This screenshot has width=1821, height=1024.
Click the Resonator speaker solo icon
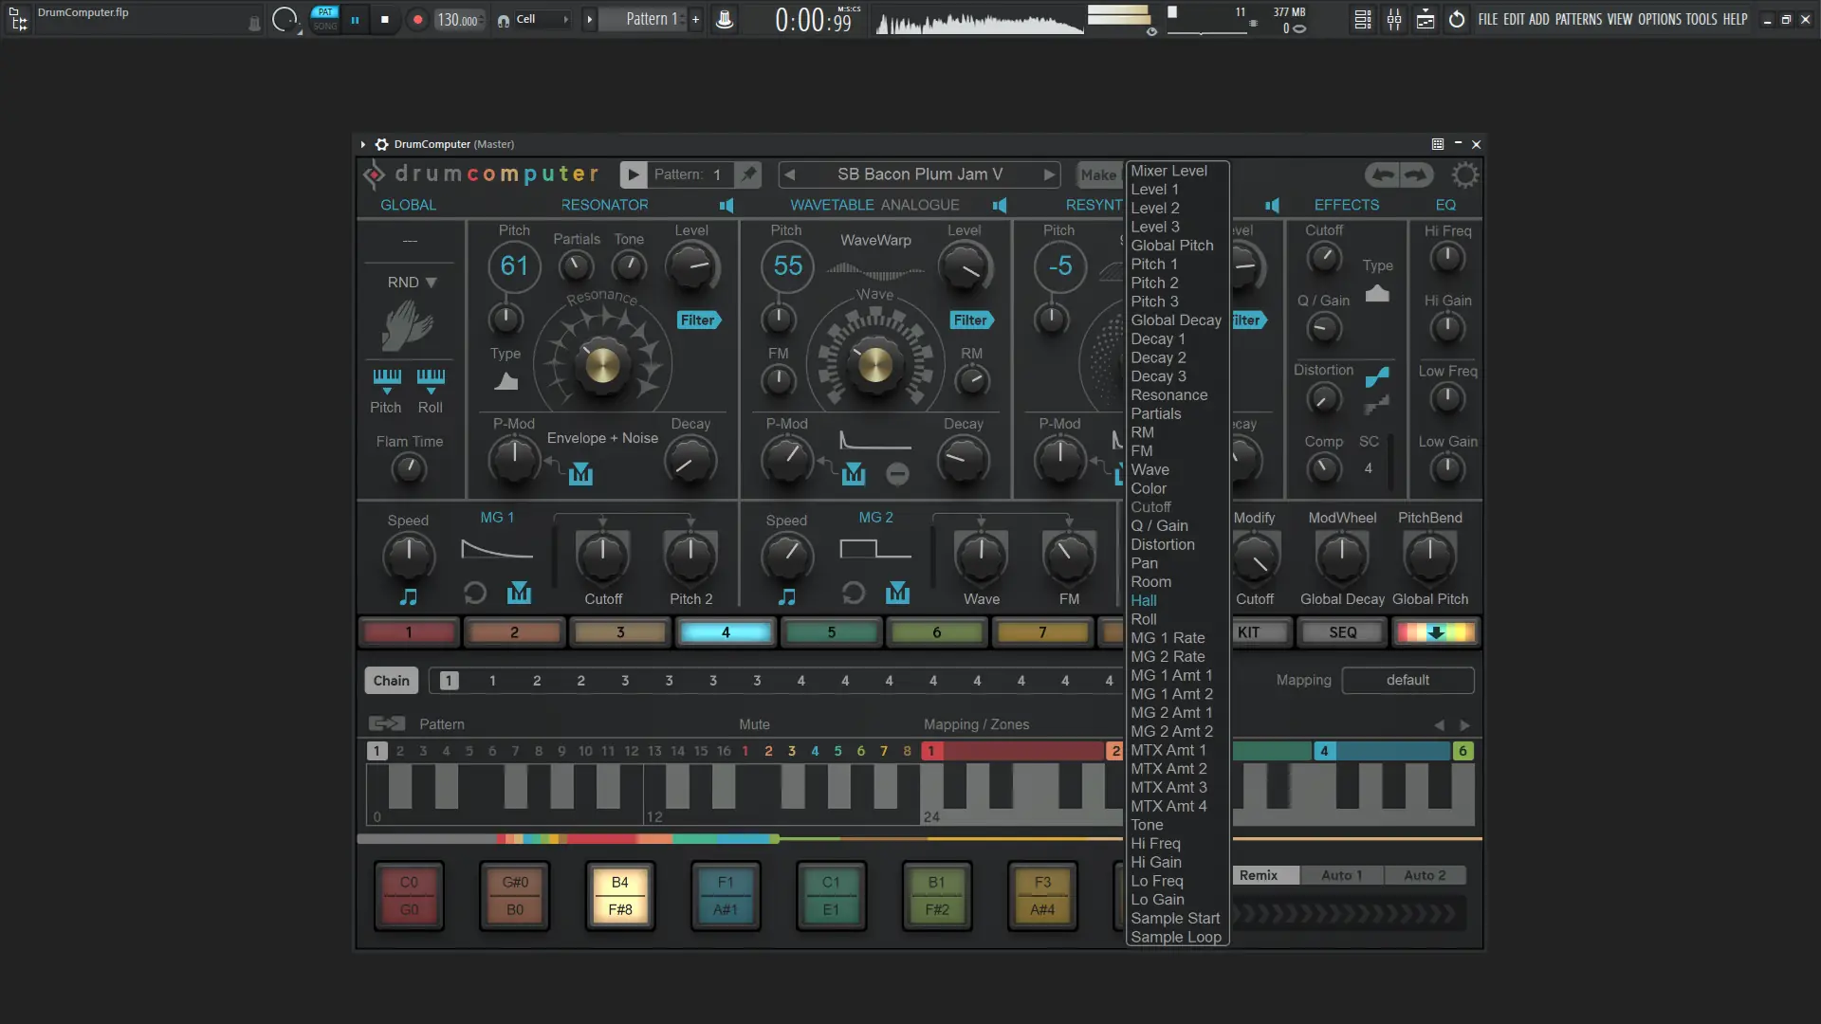(727, 205)
